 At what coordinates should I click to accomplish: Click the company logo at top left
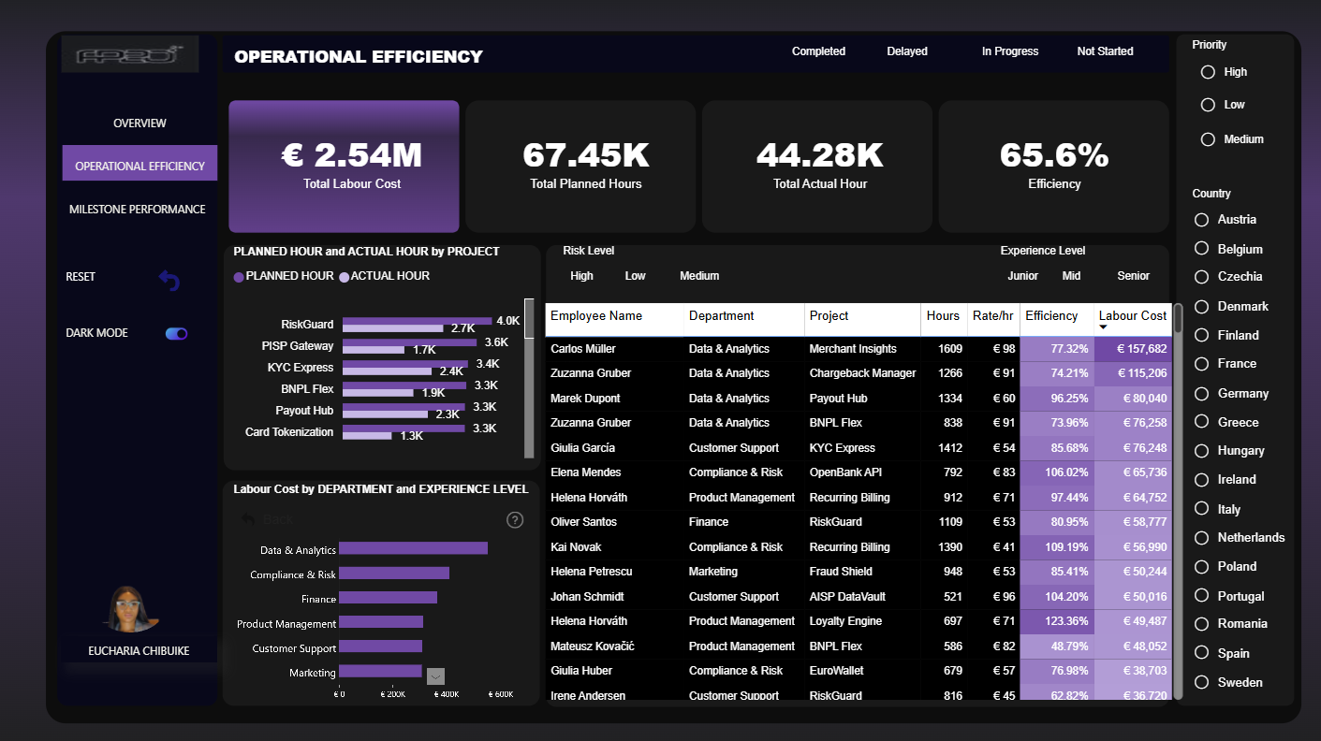(130, 55)
